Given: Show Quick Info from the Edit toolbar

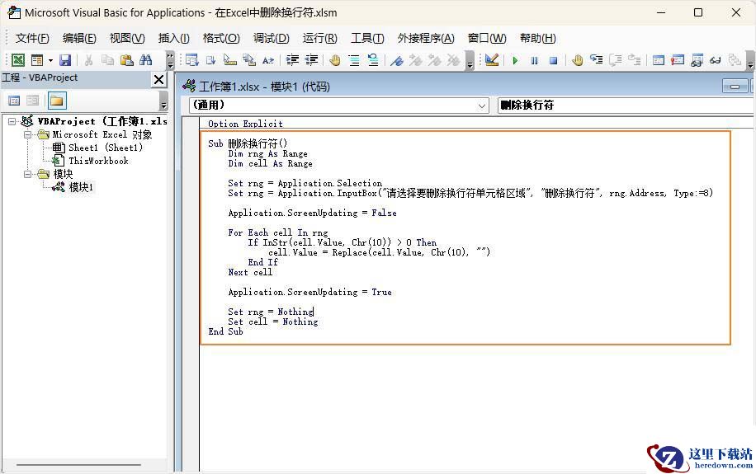Looking at the screenshot, I should 230,59.
